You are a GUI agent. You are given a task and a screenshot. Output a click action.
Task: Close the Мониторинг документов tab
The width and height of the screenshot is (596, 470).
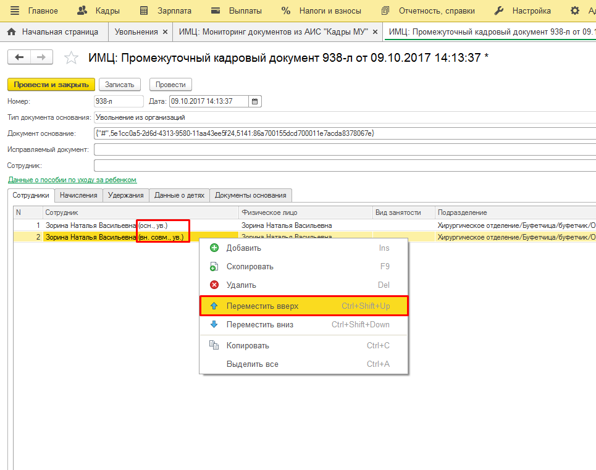(375, 31)
